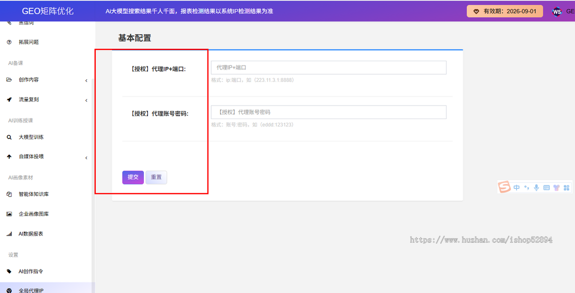Expand the 自媒体投喂 submenu arrow
Screen dimensions: 575x293
[x=86, y=157]
